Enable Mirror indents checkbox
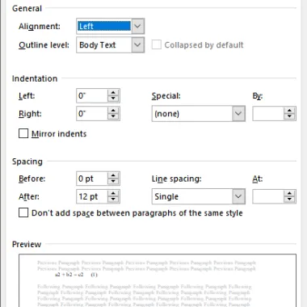307x307 pixels. click(x=23, y=133)
